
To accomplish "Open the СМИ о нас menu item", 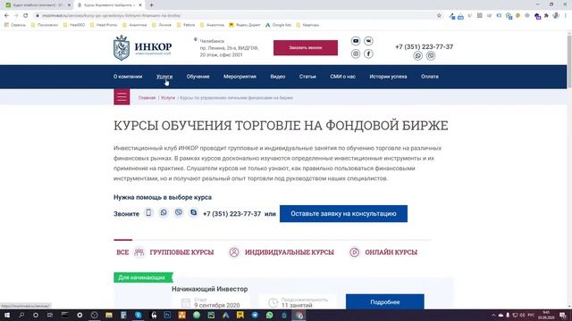I will (x=342, y=77).
